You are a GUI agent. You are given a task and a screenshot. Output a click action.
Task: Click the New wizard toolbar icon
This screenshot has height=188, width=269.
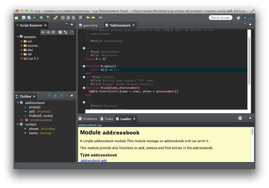tap(16, 18)
